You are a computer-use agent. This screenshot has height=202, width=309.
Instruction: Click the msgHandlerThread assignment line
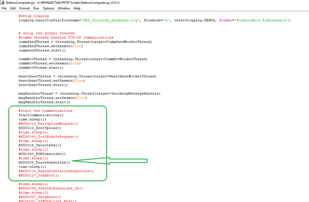89,93
